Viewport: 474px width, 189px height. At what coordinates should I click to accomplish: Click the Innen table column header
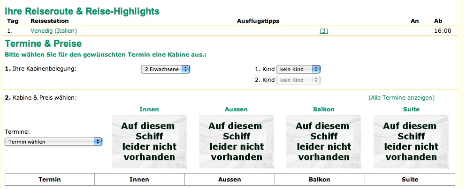pos(139,180)
